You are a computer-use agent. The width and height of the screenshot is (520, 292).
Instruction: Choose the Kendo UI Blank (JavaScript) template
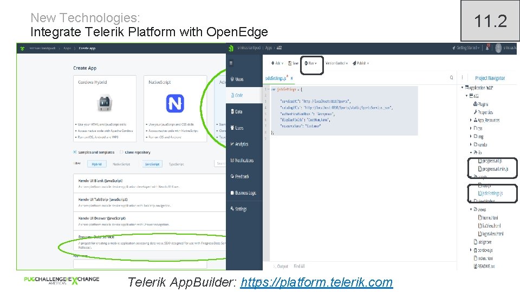point(149,183)
